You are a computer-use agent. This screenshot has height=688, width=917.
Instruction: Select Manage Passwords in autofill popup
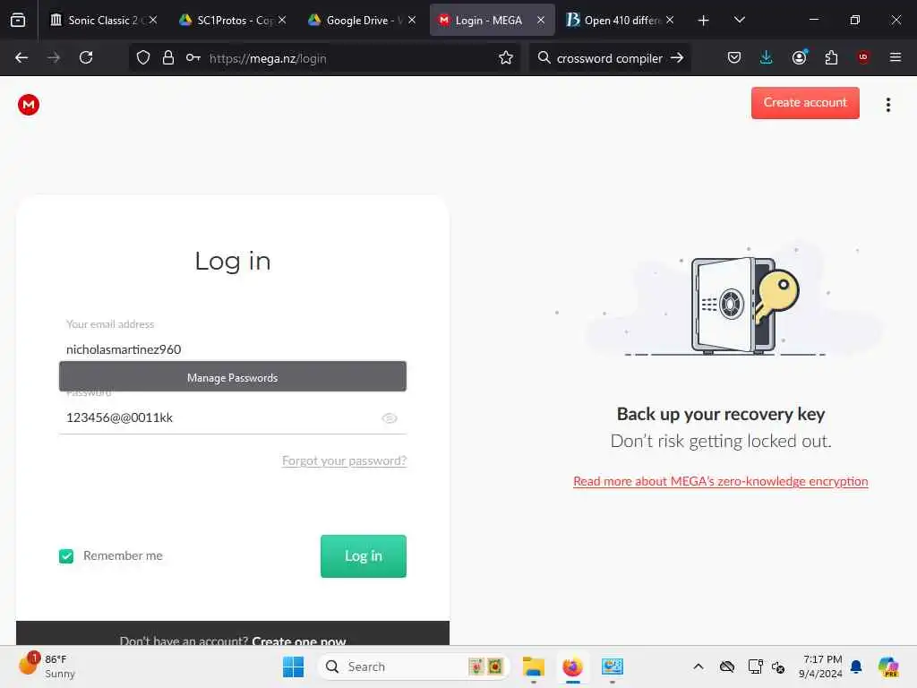click(x=232, y=377)
